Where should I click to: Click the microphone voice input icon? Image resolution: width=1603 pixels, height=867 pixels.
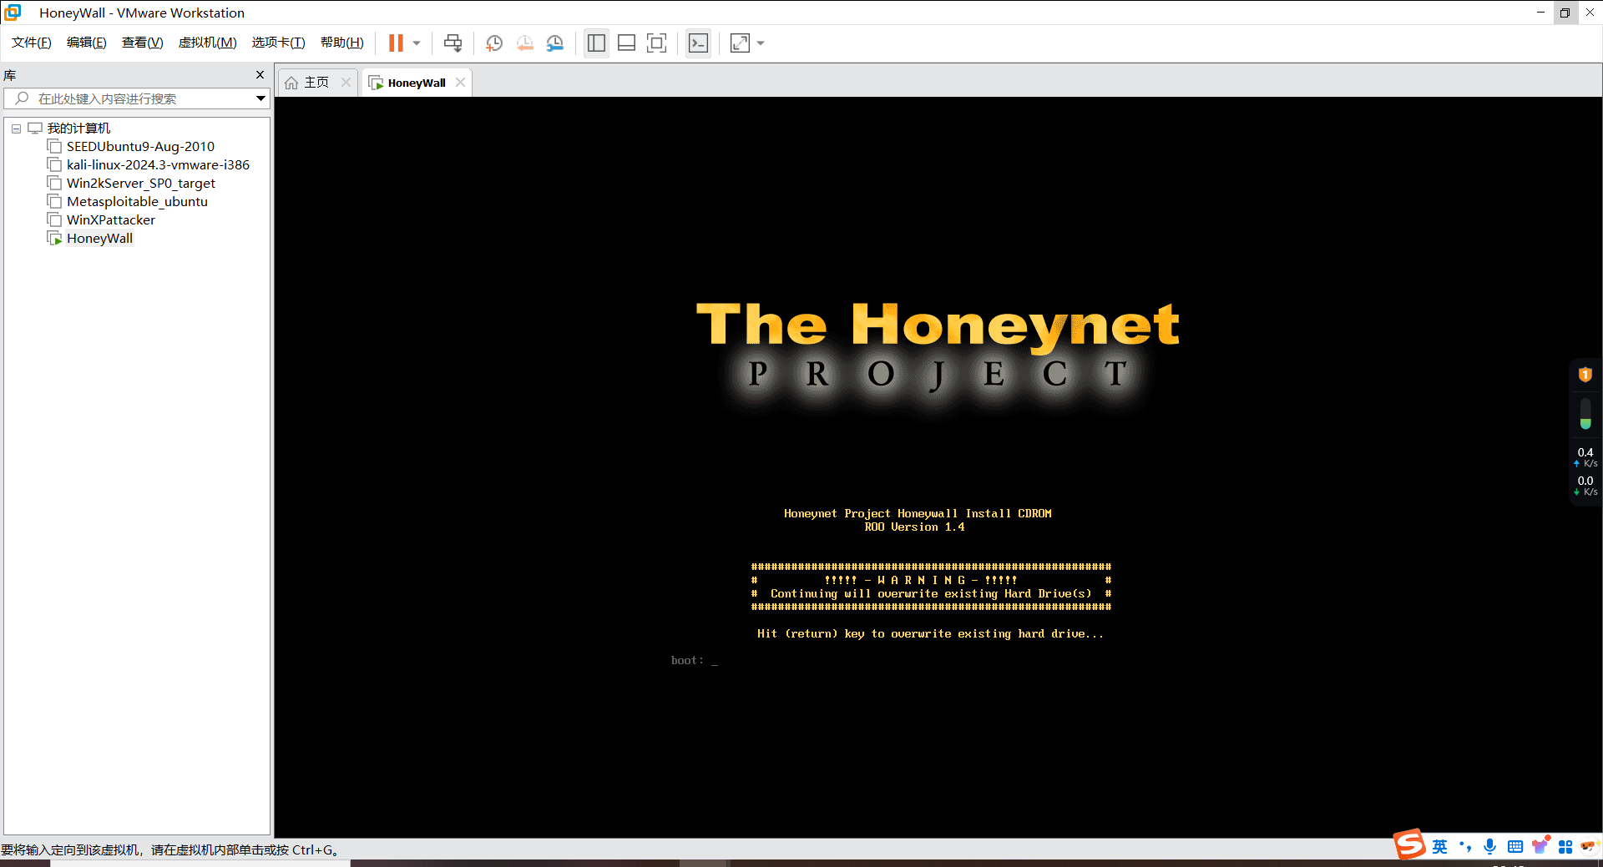tap(1490, 847)
